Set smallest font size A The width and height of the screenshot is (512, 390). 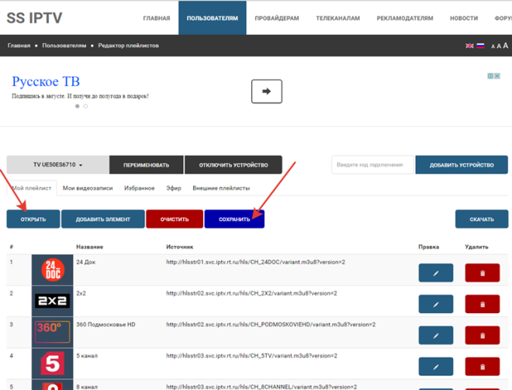pos(493,47)
